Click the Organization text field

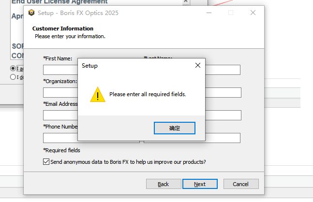pos(60,92)
